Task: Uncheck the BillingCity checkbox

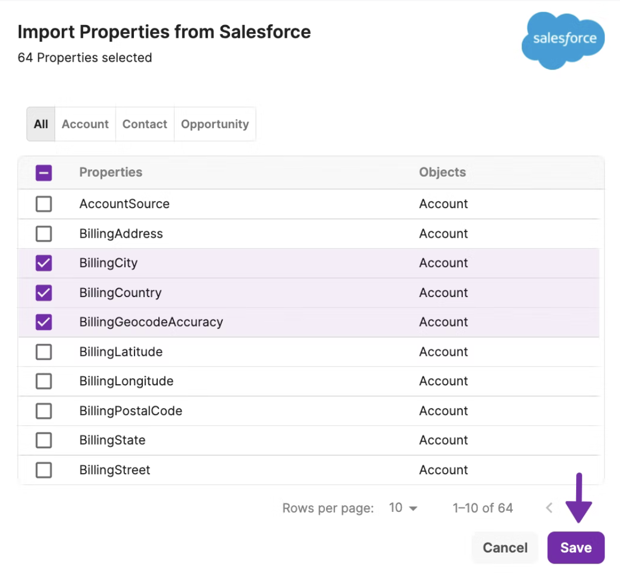Action: [43, 263]
